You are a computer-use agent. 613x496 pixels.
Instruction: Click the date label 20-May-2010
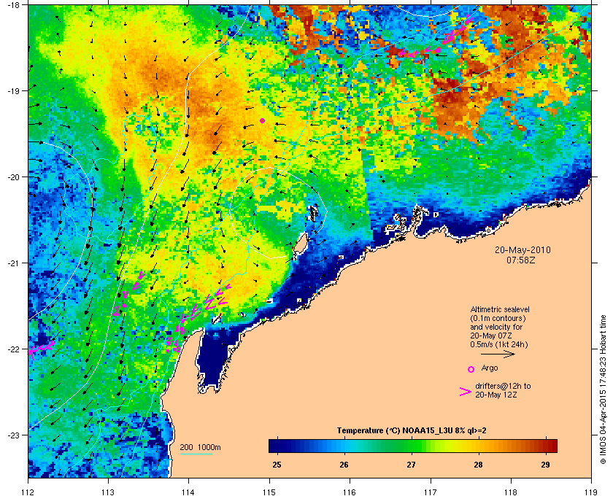pos(523,250)
